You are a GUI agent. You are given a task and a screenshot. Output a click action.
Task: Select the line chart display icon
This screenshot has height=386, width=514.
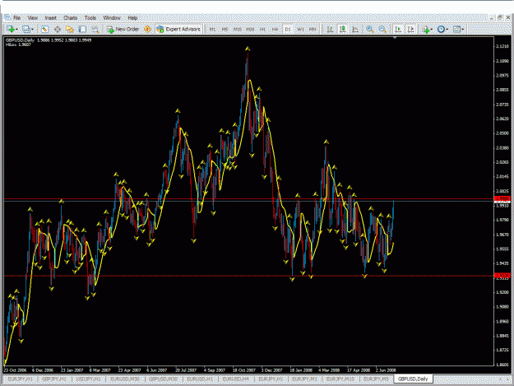click(355, 29)
